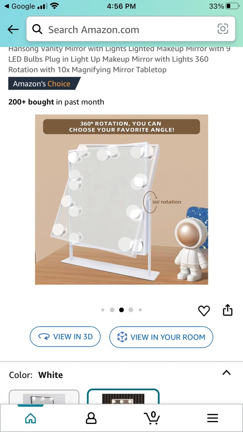
Task: Add item to wishlist with heart icon
Action: [x=204, y=310]
